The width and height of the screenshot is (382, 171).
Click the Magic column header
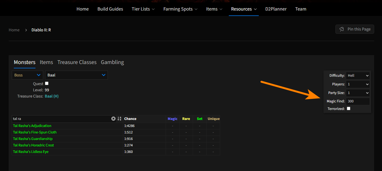tap(172, 119)
